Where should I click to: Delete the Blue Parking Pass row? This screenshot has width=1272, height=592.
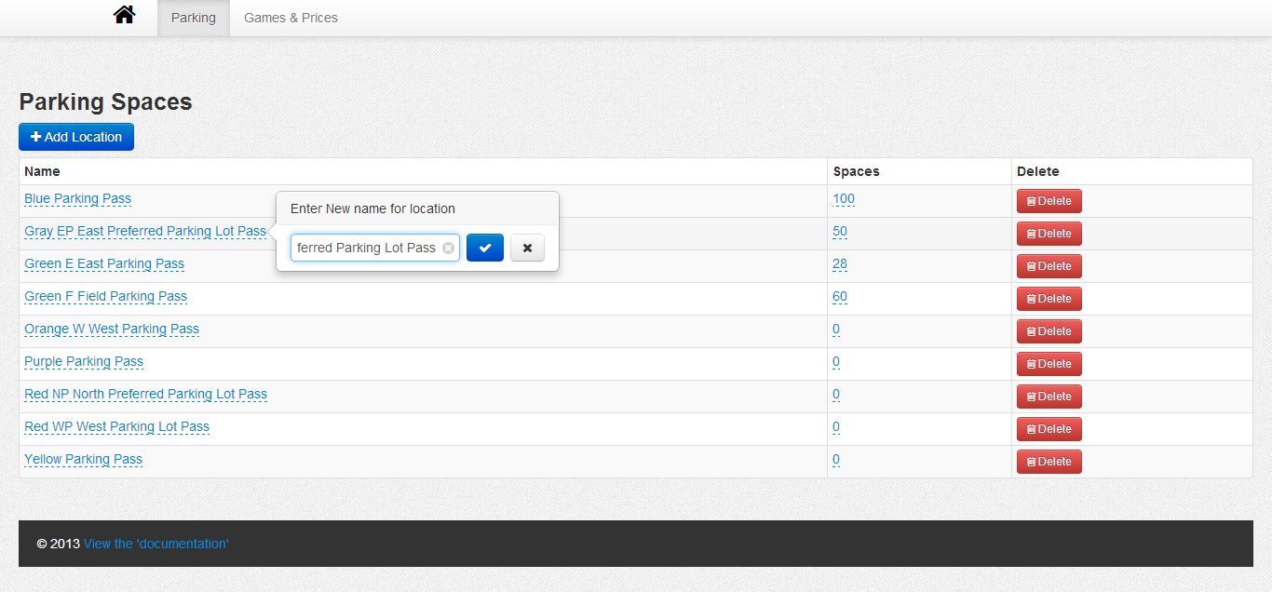click(x=1049, y=201)
